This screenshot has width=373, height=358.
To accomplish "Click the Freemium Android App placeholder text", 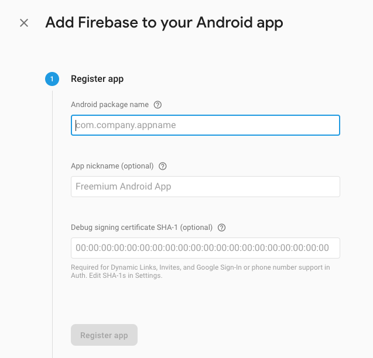I will [124, 187].
